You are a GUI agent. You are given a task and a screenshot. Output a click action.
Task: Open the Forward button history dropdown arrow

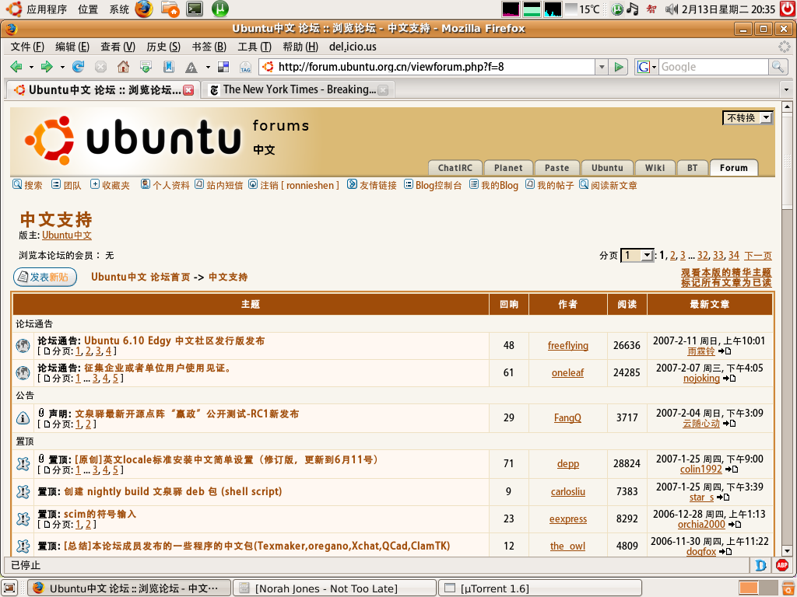click(62, 67)
